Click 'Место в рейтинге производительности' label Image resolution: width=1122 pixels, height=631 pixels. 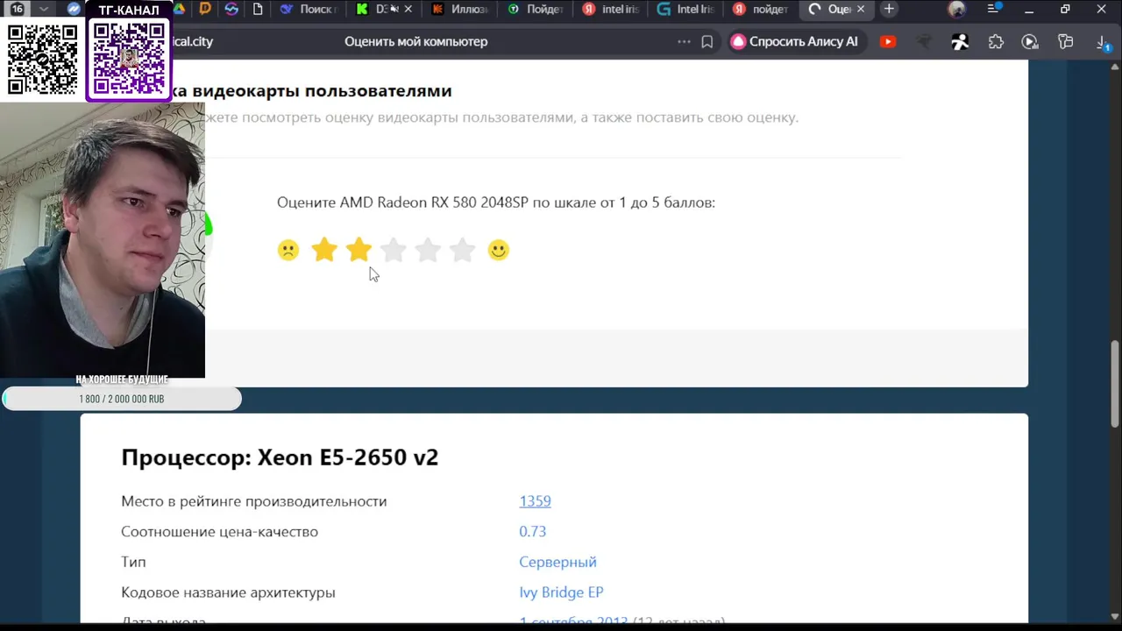coord(253,501)
